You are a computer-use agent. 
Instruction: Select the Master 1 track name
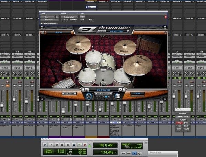click(103, 122)
